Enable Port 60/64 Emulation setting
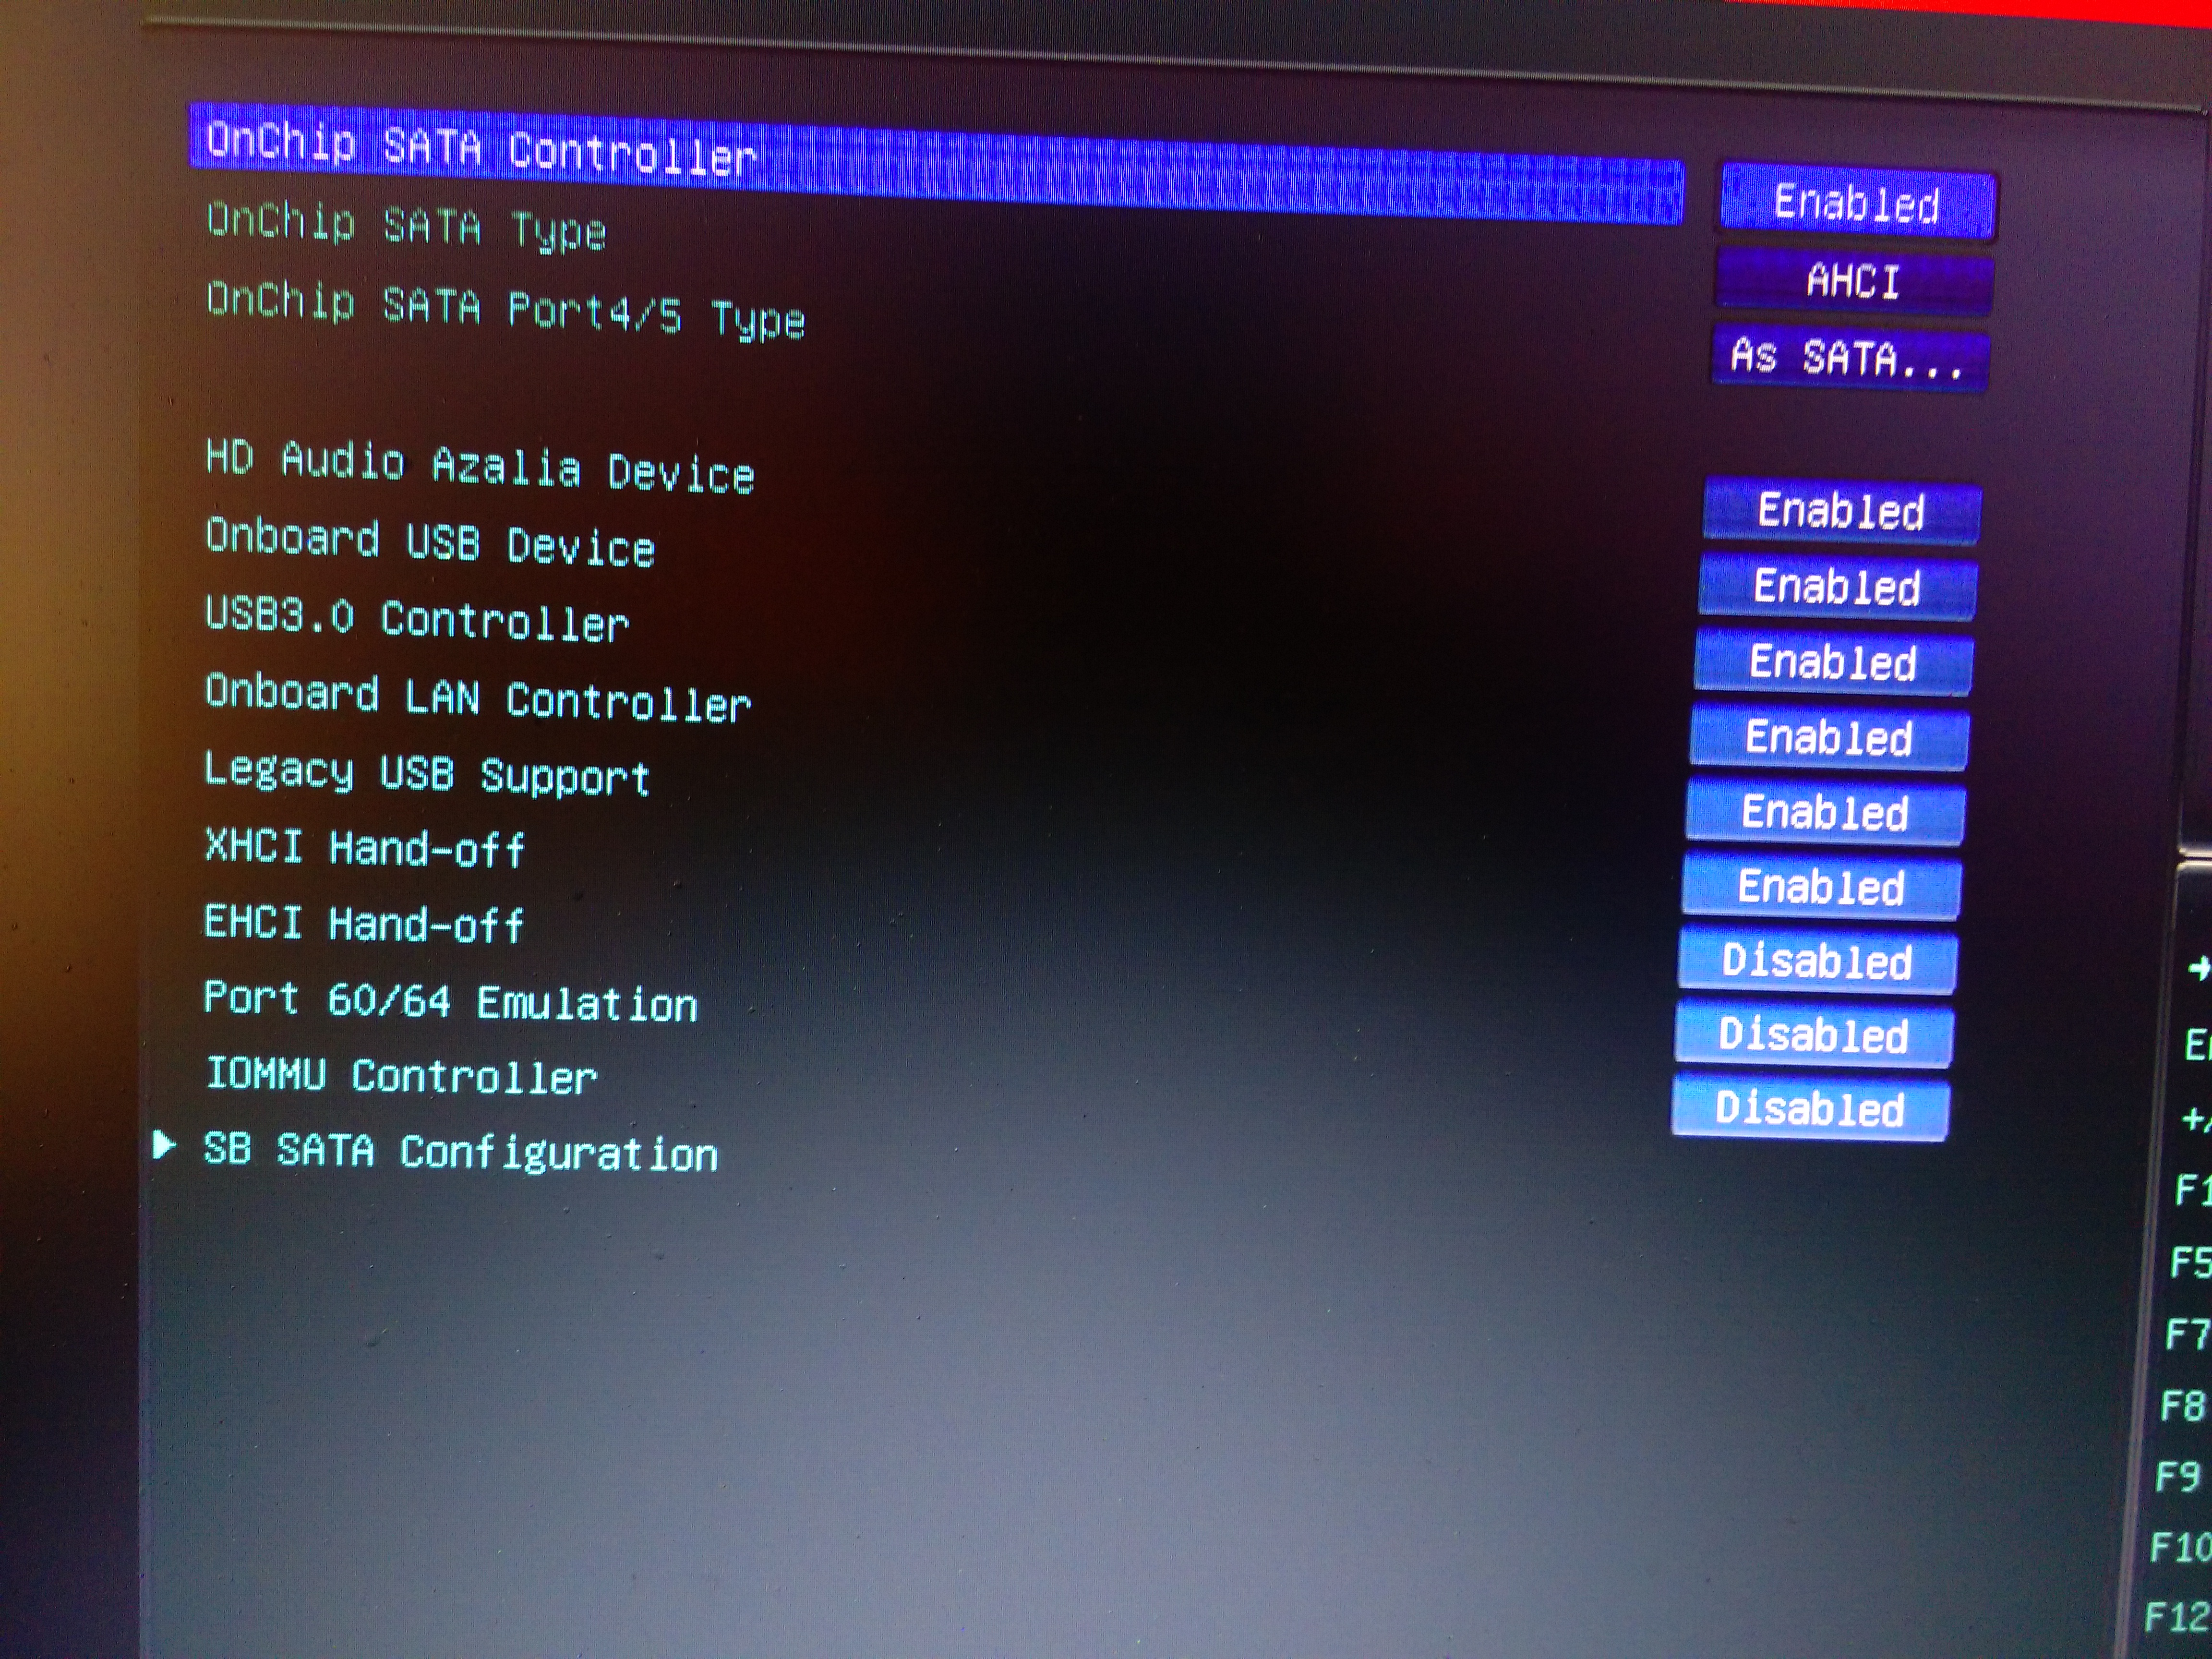This screenshot has height=1659, width=2212. (1813, 1035)
